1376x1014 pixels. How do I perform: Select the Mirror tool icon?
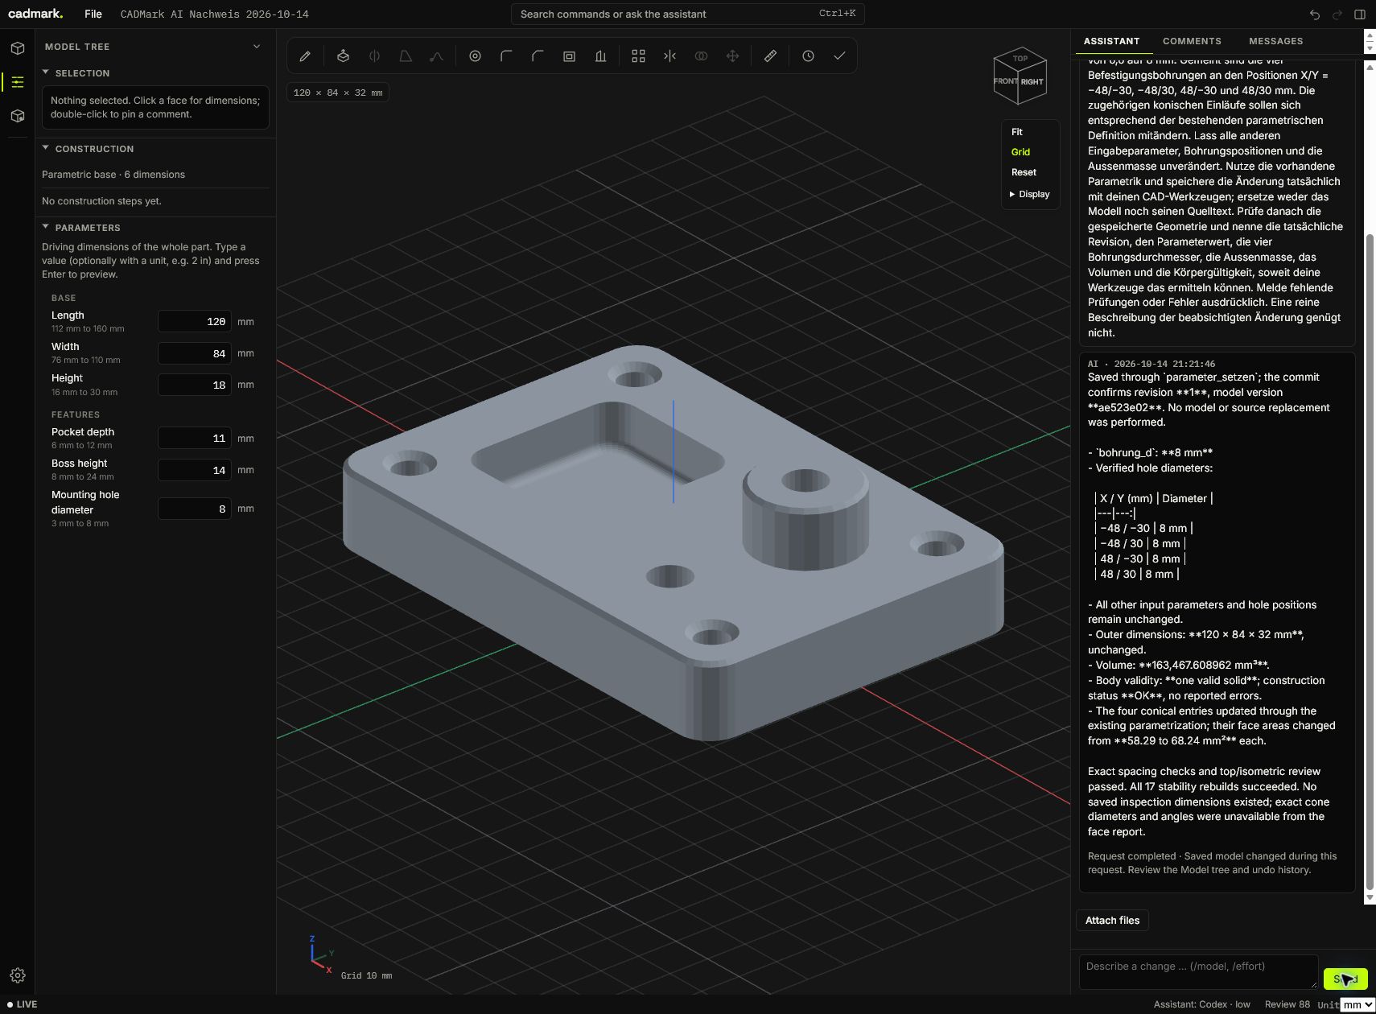coord(669,56)
